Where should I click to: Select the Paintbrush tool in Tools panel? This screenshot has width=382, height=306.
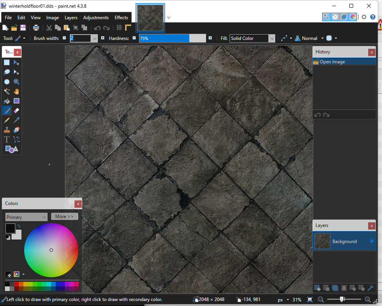click(7, 111)
